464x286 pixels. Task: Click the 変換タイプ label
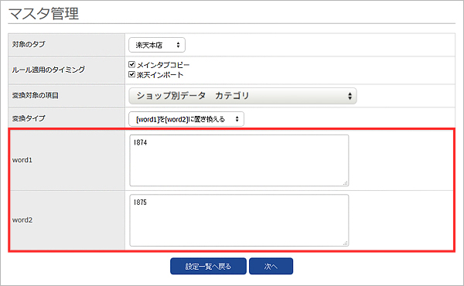(29, 118)
